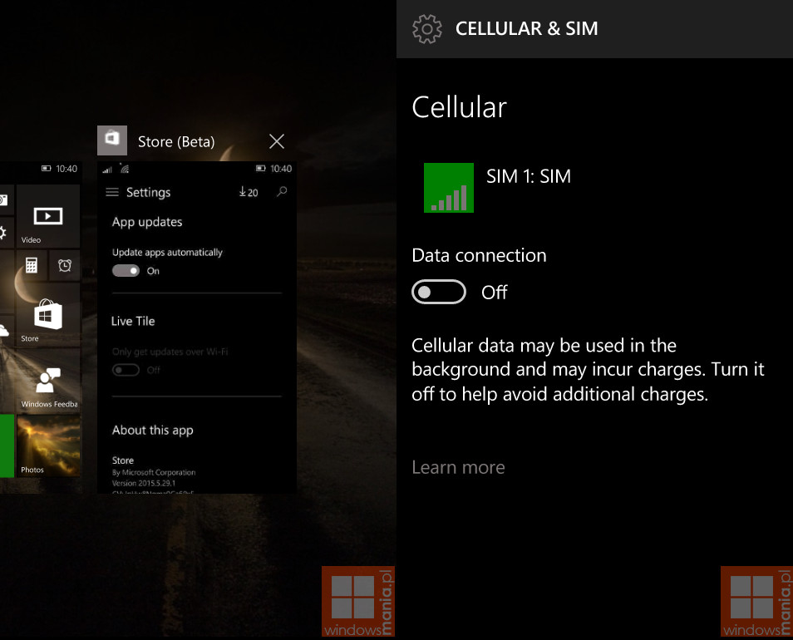793x640 pixels.
Task: Open the Windows Feedback tile
Action: [48, 381]
